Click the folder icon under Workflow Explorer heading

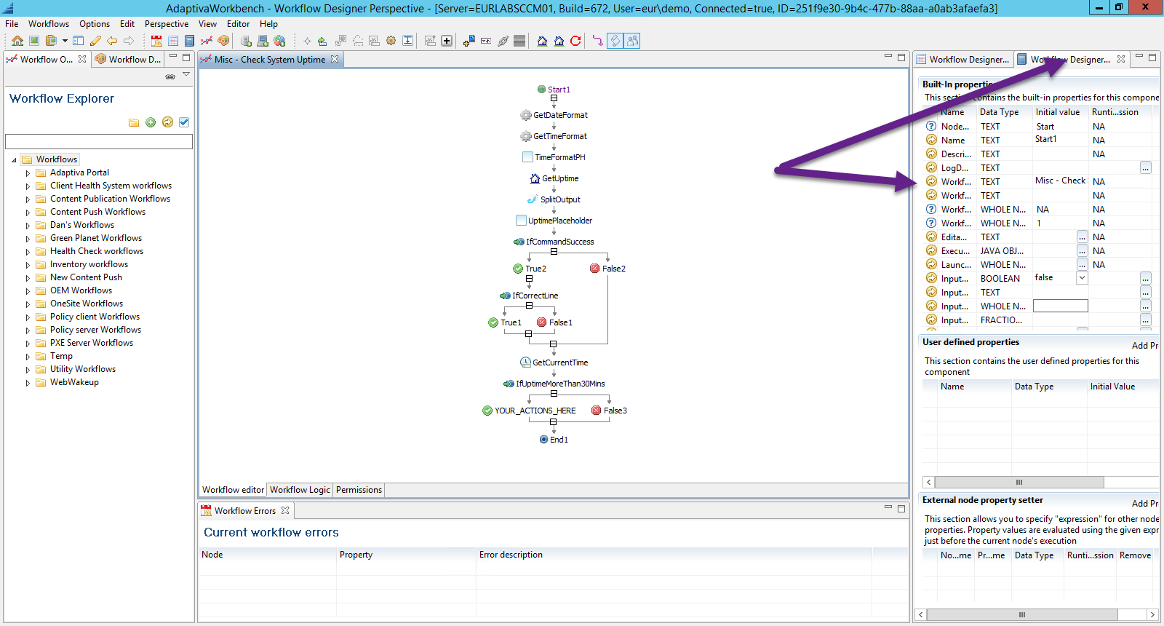click(x=134, y=122)
